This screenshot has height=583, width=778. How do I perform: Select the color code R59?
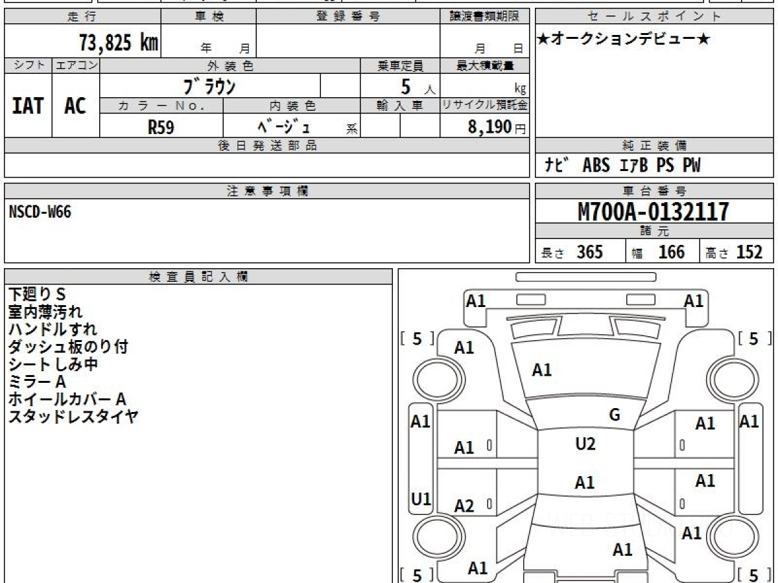coord(161,127)
